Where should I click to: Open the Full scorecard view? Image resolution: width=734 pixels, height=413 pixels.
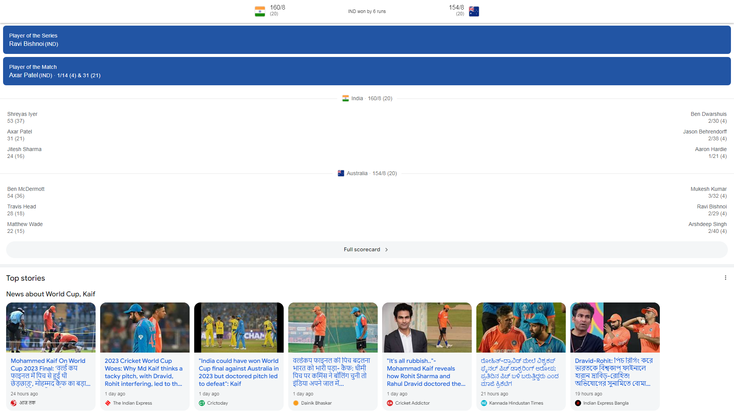point(362,249)
